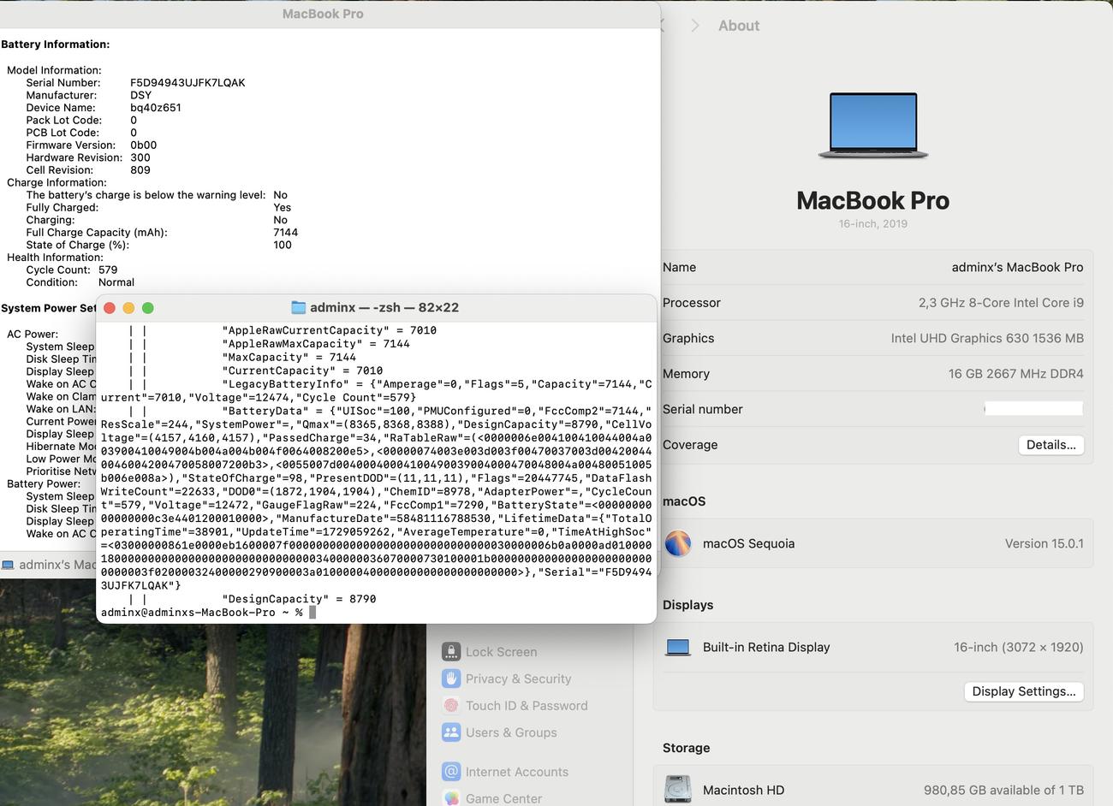The height and width of the screenshot is (806, 1113).
Task: Click the "AppleRawCurrentCapacity" = 7010 line
Action: (330, 330)
